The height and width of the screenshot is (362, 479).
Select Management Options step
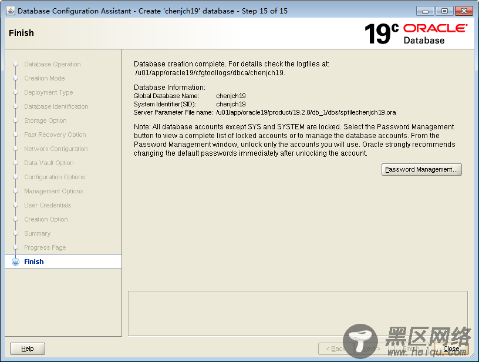coord(54,191)
